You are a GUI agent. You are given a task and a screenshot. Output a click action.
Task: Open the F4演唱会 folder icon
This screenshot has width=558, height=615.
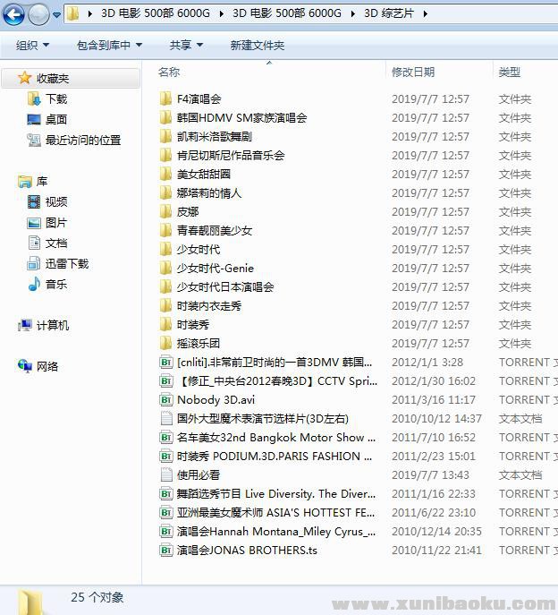pyautogui.click(x=165, y=98)
